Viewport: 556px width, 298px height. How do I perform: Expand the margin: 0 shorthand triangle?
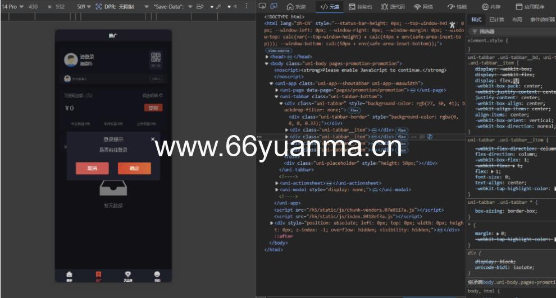coord(498,234)
